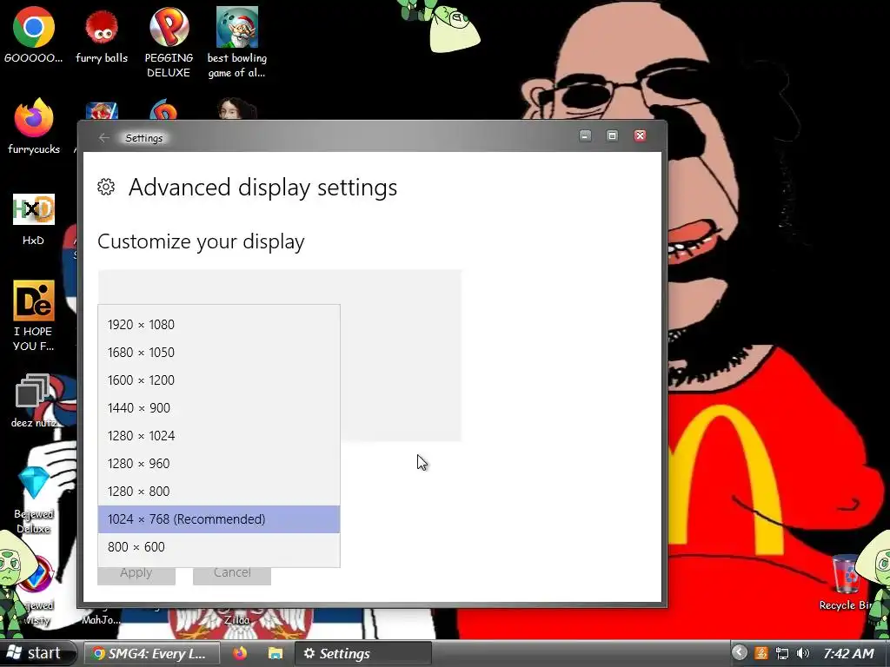Click the orange Java tray icon
The height and width of the screenshot is (667, 890).
click(761, 653)
